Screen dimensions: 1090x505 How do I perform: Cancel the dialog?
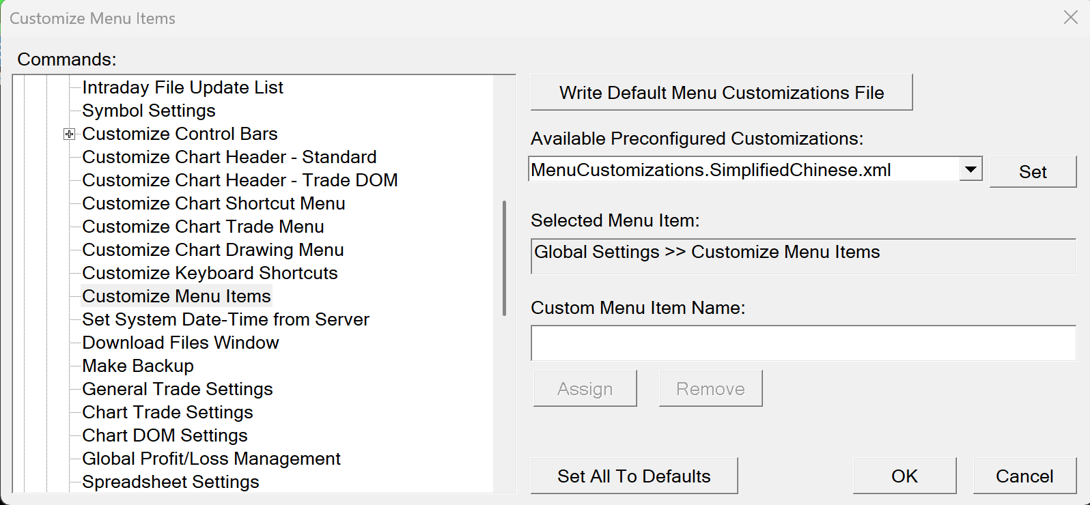pos(1024,476)
